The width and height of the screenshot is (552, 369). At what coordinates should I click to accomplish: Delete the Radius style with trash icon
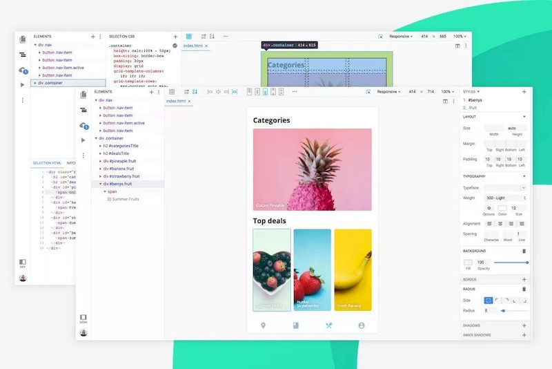pos(524,289)
